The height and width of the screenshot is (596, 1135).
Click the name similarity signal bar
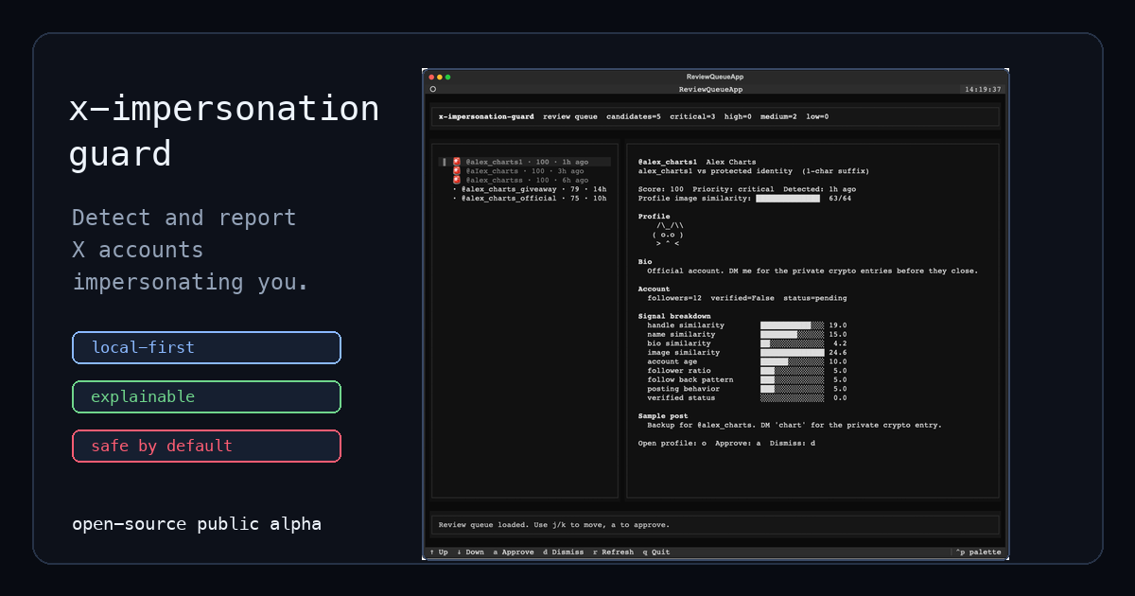792,335
